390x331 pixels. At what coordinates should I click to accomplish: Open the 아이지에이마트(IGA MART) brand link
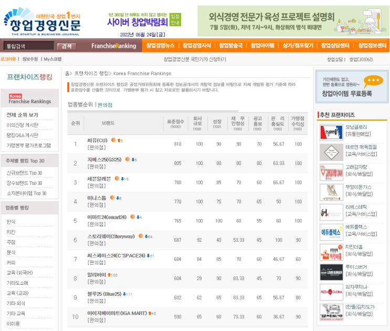pos(117,313)
